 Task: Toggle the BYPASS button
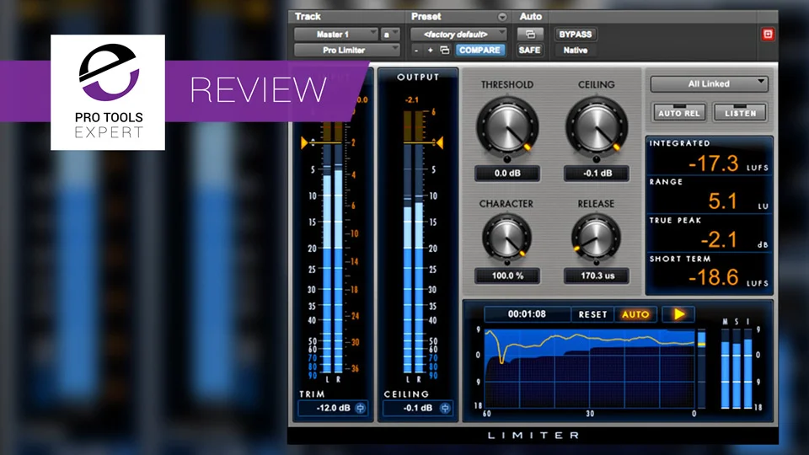[x=576, y=34]
